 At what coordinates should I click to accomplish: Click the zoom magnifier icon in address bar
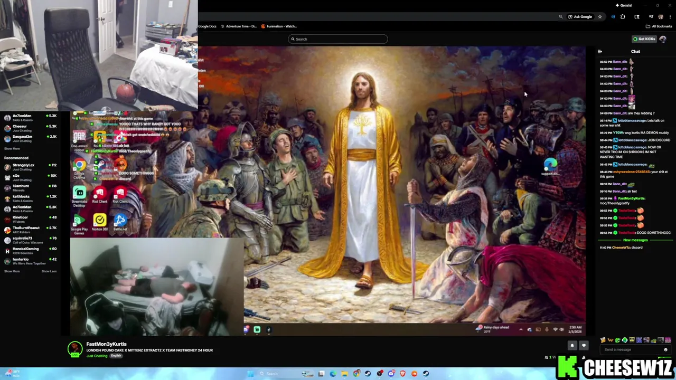click(560, 17)
